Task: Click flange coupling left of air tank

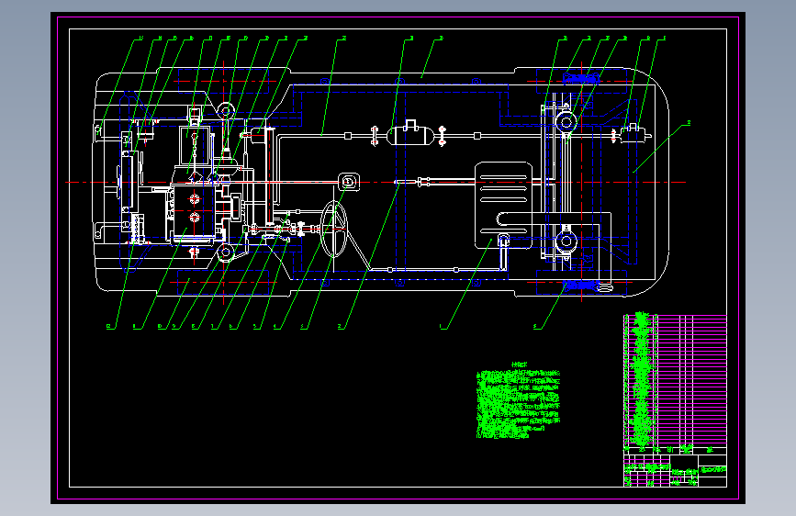Action: pyautogui.click(x=375, y=136)
